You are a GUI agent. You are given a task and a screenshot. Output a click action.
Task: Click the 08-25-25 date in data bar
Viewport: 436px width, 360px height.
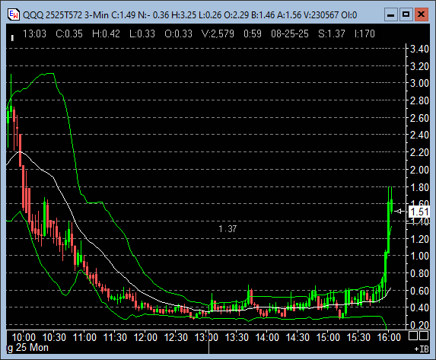click(290, 33)
